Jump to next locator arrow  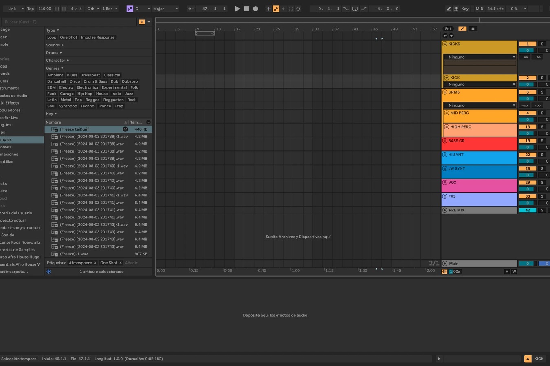tap(451, 36)
